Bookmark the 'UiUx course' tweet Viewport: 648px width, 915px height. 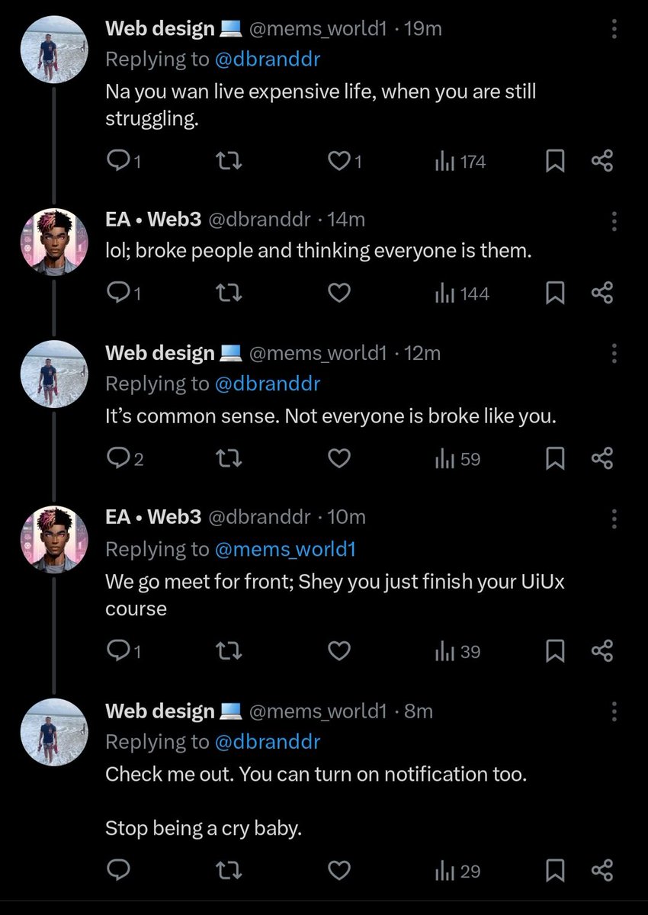pyautogui.click(x=556, y=651)
